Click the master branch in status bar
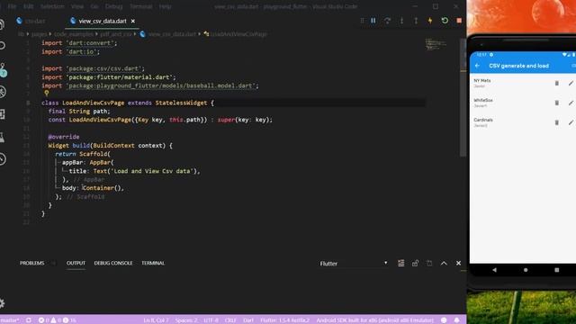576x324 pixels. 10,320
